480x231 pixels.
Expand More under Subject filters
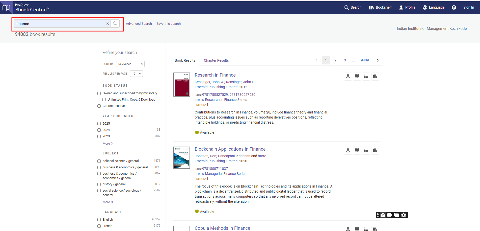[108, 202]
